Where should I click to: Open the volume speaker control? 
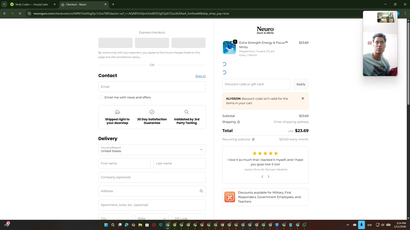pyautogui.click(x=383, y=225)
